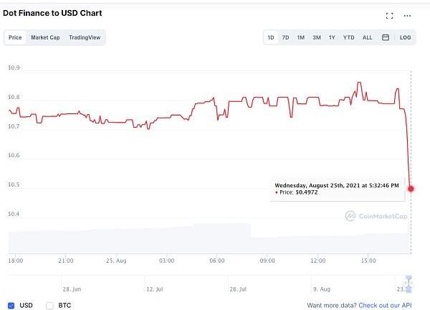Screen dimensions: 430x310
Task: Select the 1D time range
Action: pyautogui.click(x=271, y=37)
